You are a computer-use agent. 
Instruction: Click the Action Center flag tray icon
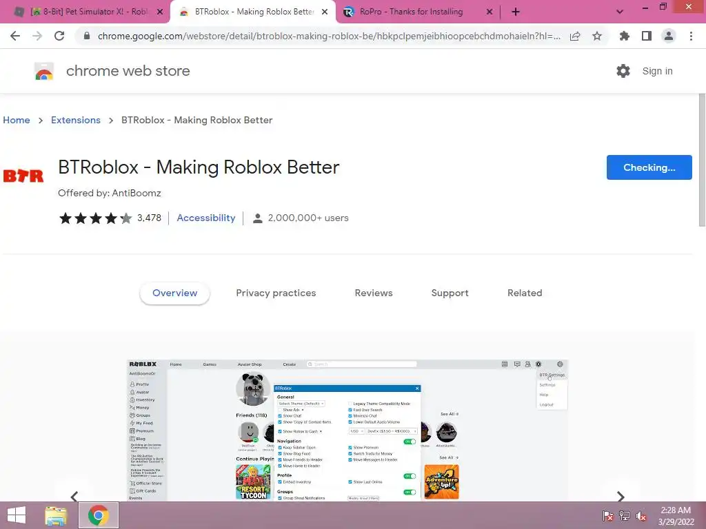coord(607,516)
